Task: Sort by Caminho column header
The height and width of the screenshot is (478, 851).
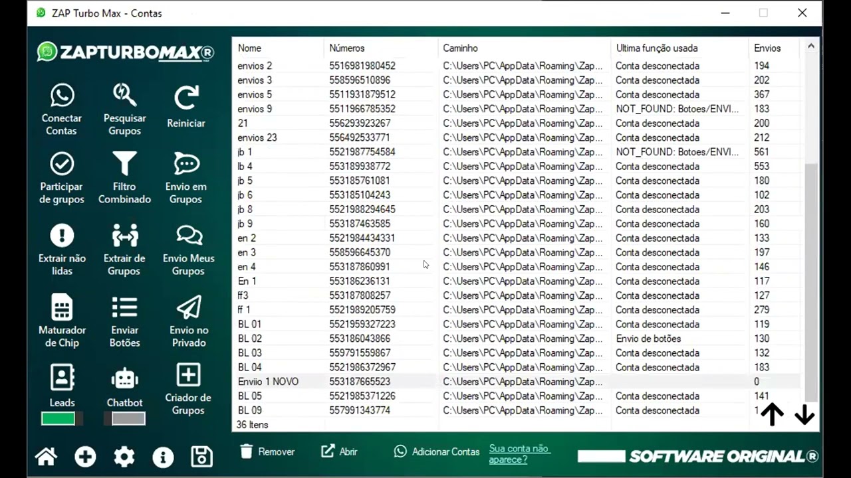Action: coord(524,48)
